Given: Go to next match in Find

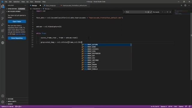Looking at the screenshot, I should click(165, 12).
